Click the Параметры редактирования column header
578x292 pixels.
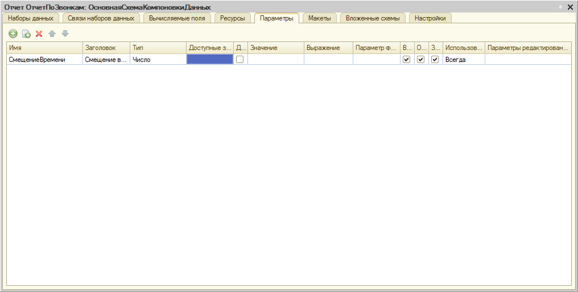(528, 48)
